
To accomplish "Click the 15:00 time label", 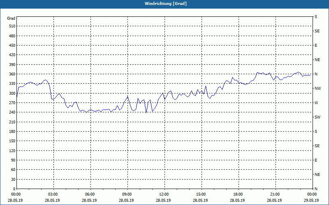I will pyautogui.click(x=200, y=194).
